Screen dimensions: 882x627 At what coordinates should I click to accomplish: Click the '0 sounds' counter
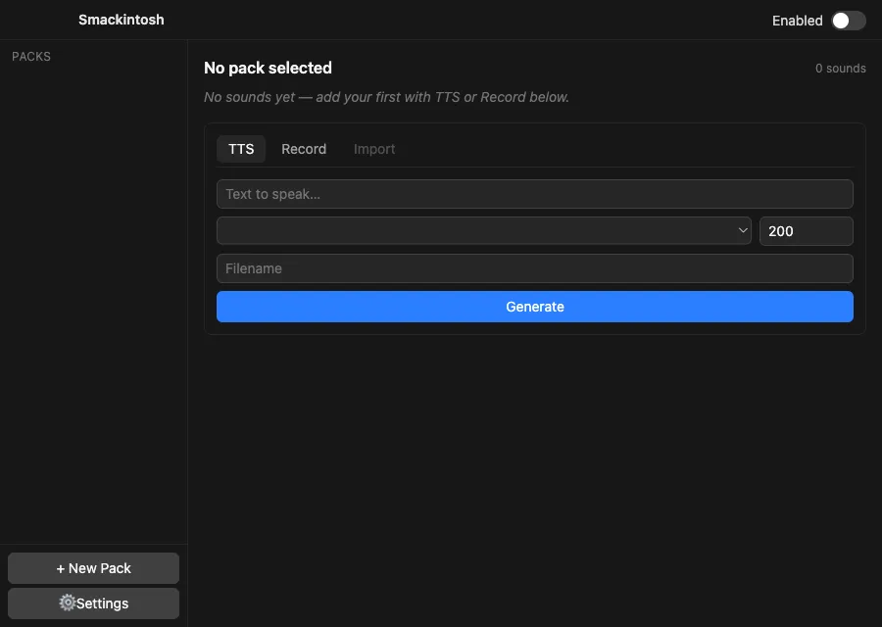coord(841,68)
